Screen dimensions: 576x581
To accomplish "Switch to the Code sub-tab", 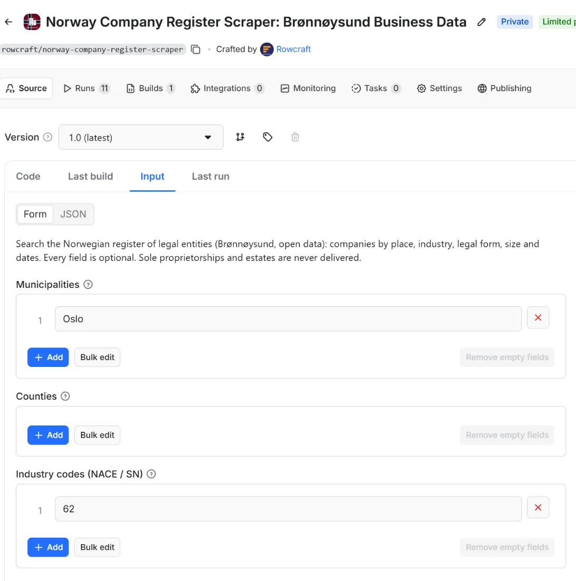I will pyautogui.click(x=28, y=177).
